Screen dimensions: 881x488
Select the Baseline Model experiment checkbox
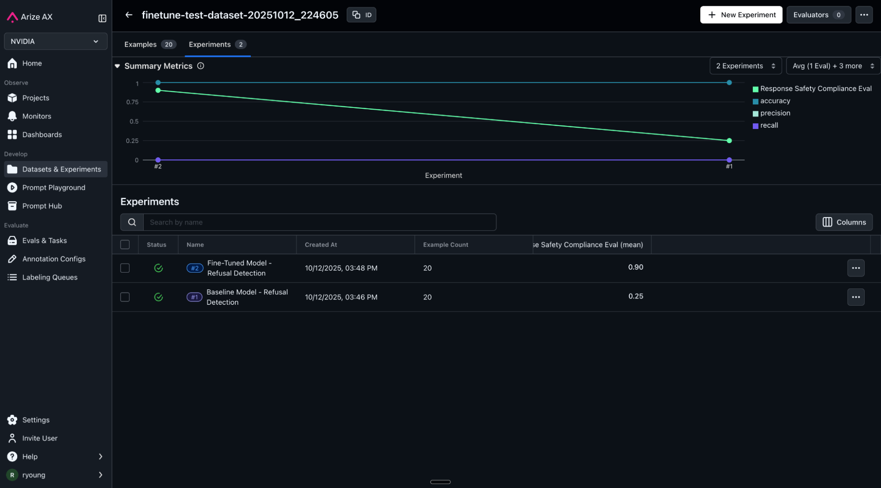pyautogui.click(x=125, y=297)
